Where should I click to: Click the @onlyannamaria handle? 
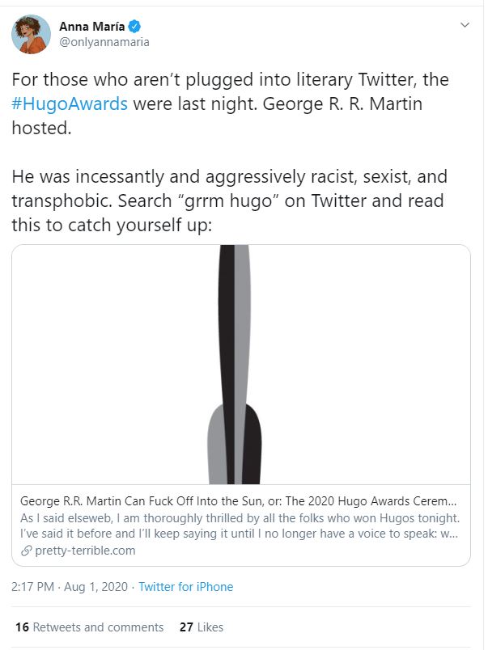coord(104,42)
